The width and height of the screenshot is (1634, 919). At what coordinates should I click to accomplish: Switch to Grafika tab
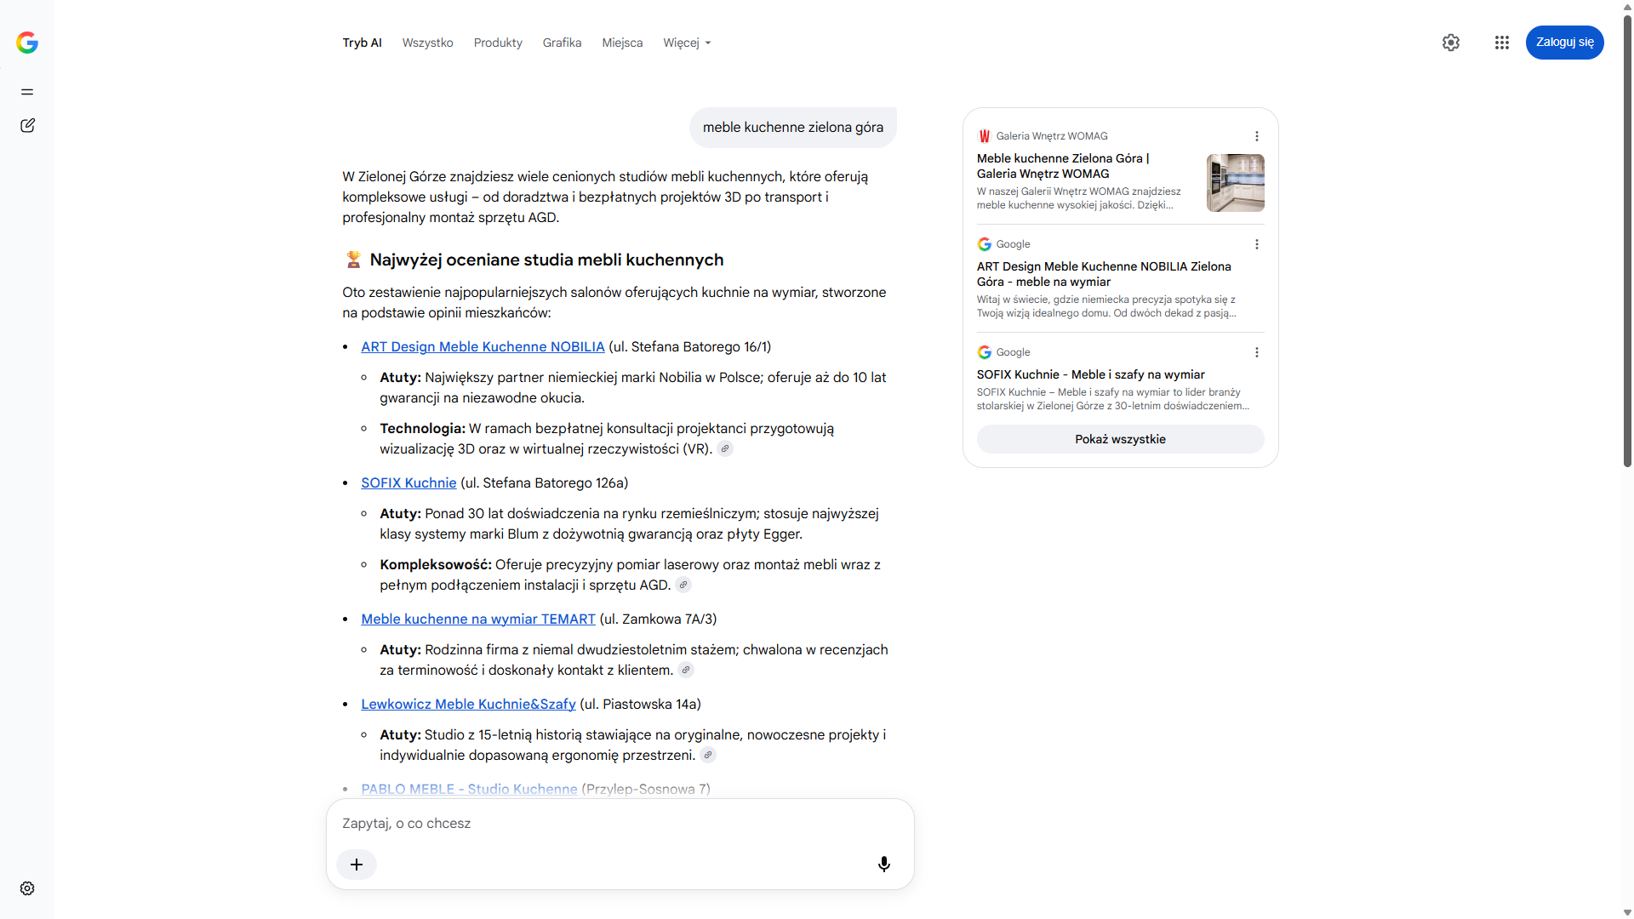click(562, 43)
